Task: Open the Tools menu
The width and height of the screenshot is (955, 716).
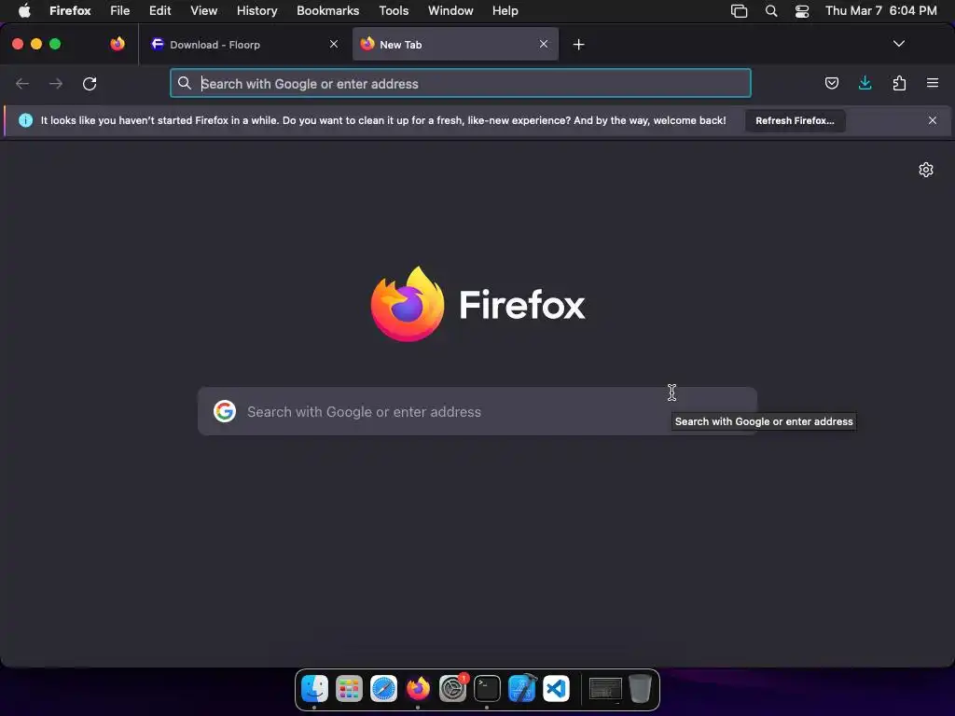Action: 394,11
